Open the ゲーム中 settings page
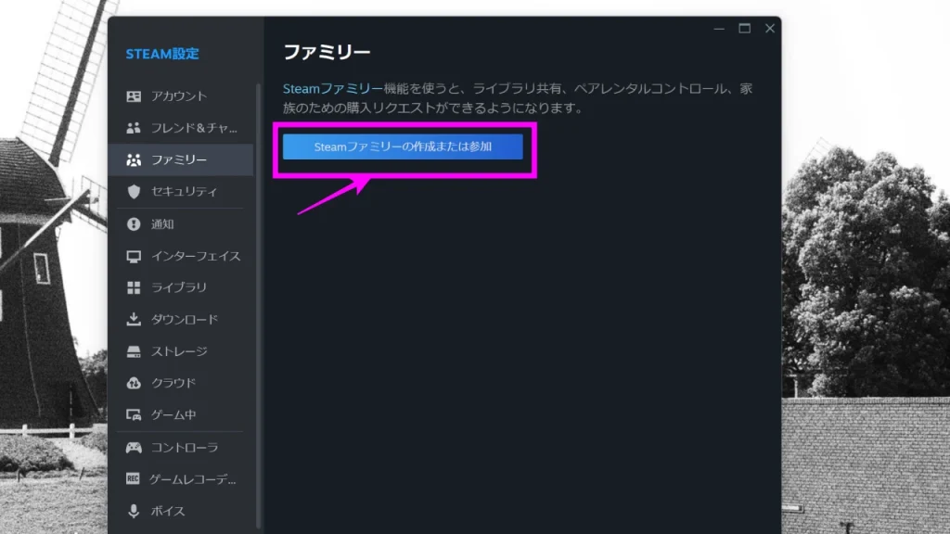 (x=181, y=414)
